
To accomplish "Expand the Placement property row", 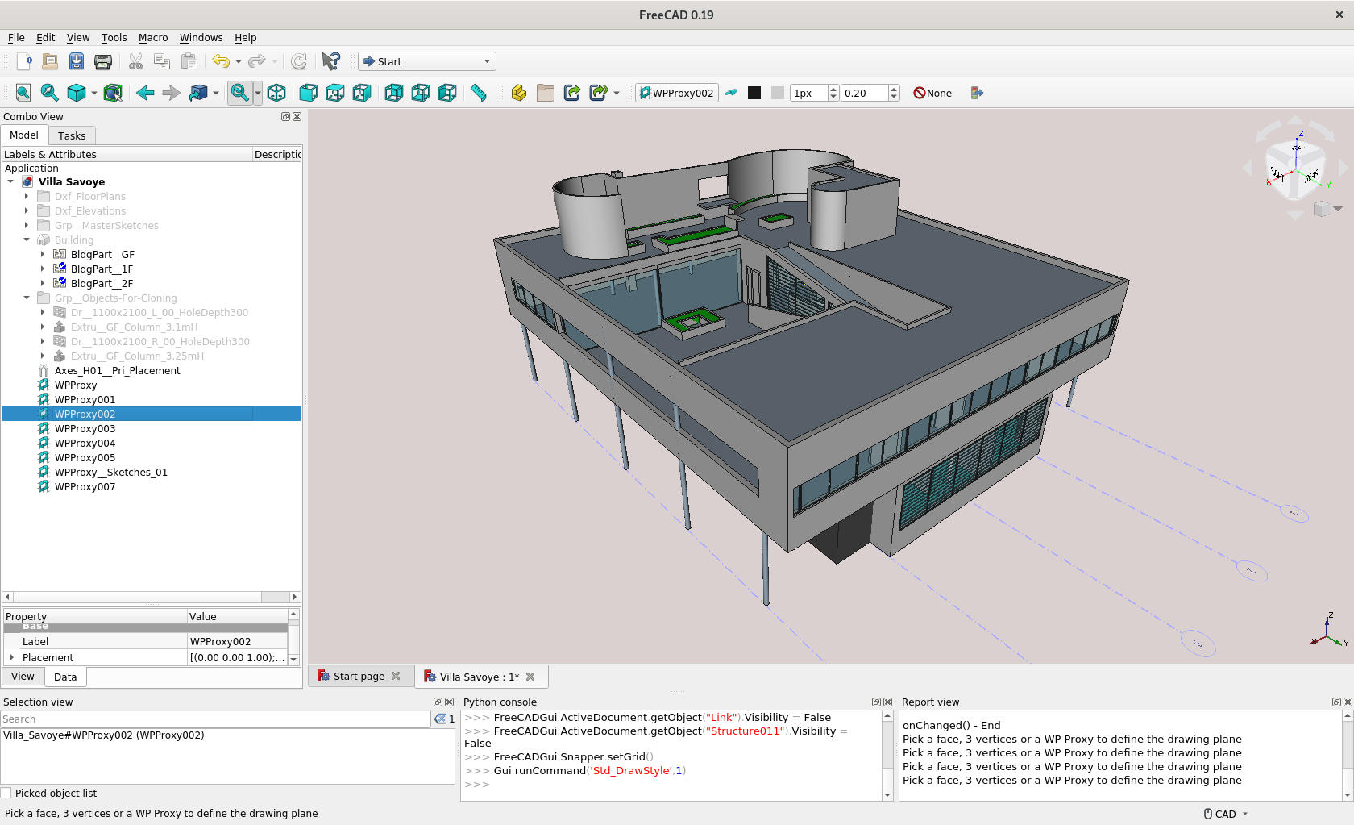I will click(11, 657).
